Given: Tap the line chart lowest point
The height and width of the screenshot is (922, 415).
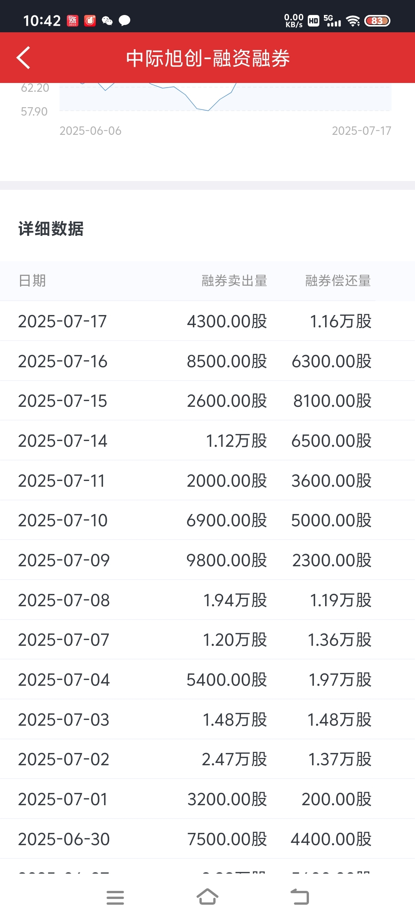Looking at the screenshot, I should 208,111.
